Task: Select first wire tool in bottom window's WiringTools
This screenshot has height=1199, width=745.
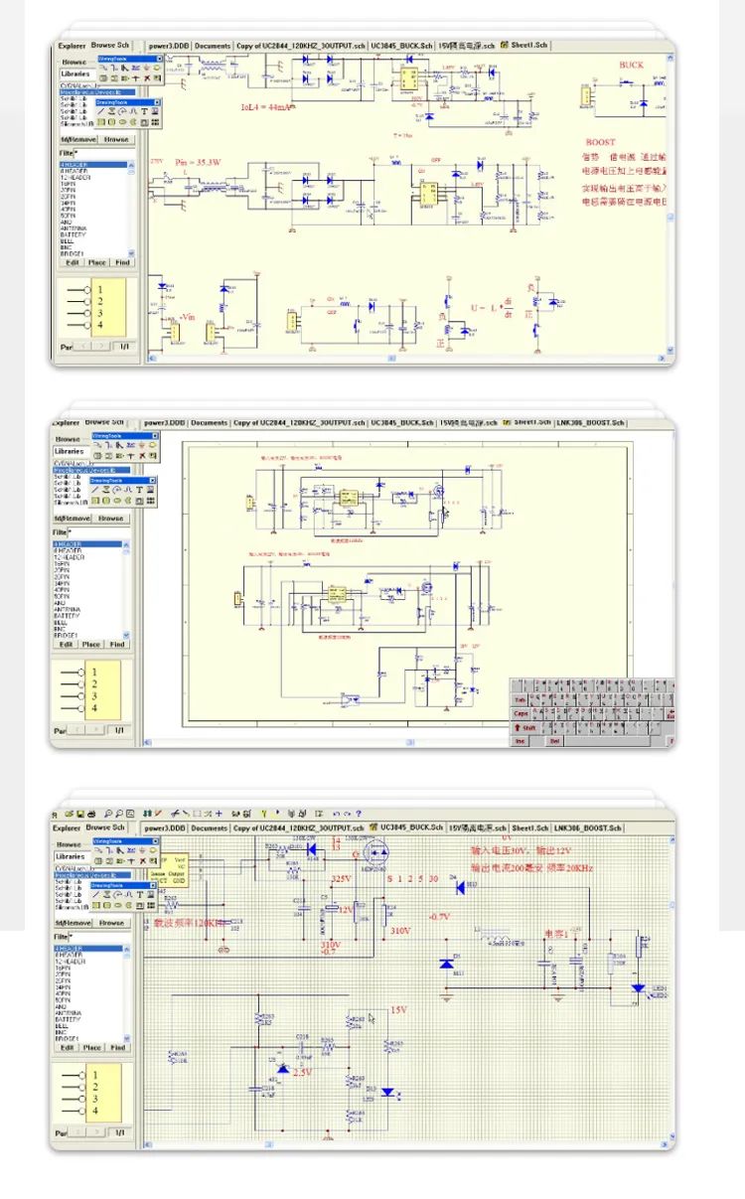Action: tap(99, 850)
